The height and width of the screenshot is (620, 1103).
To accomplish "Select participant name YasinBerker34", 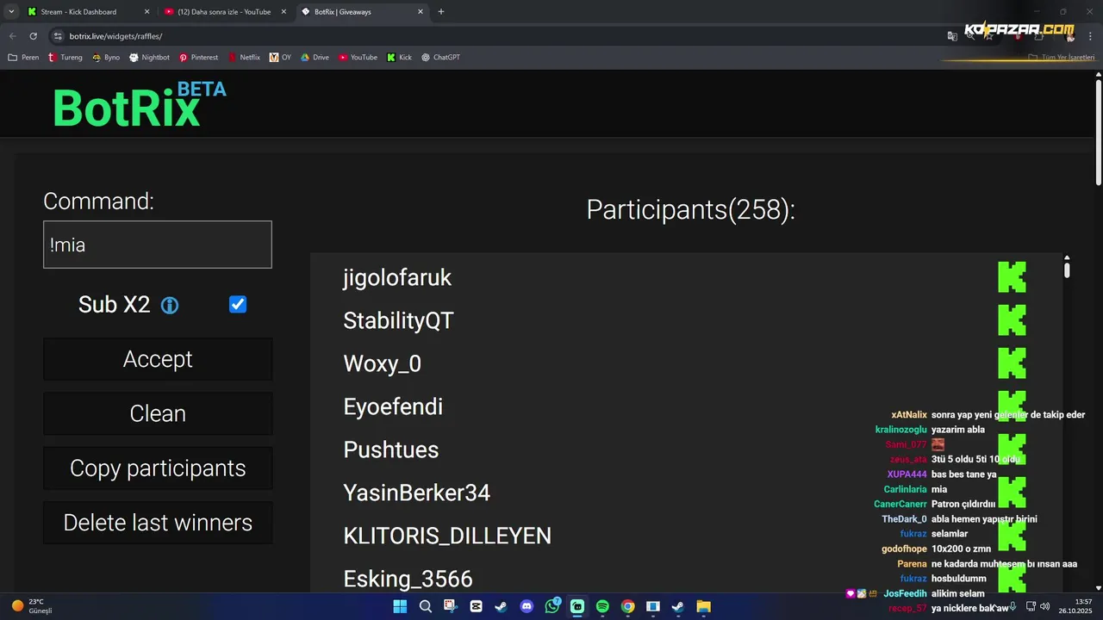I will pyautogui.click(x=417, y=493).
